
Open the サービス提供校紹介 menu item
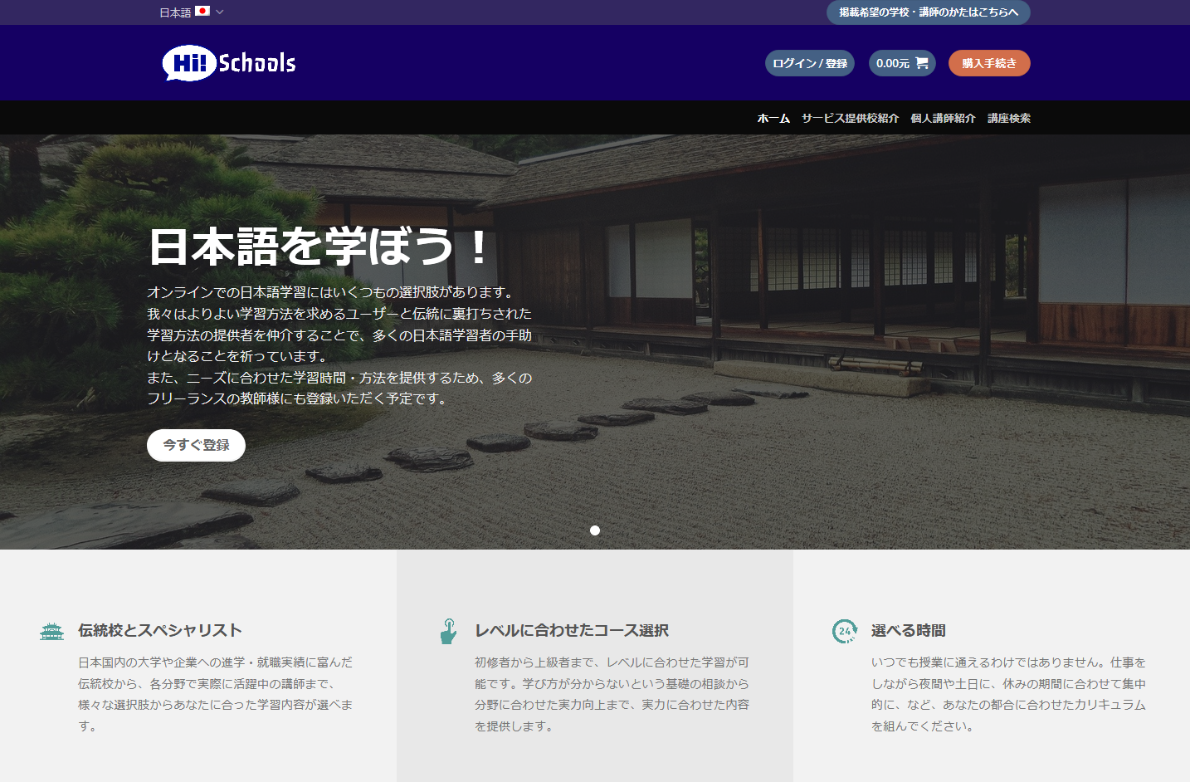(x=850, y=119)
